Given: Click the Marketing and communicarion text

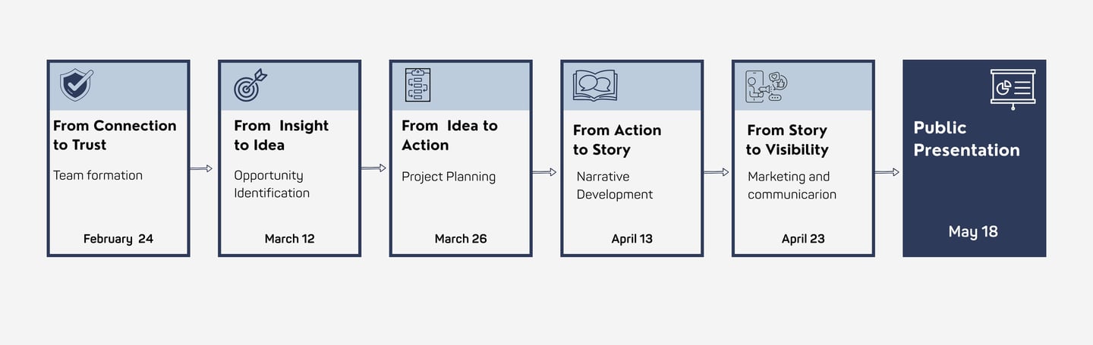Looking at the screenshot, I should tap(791, 185).
